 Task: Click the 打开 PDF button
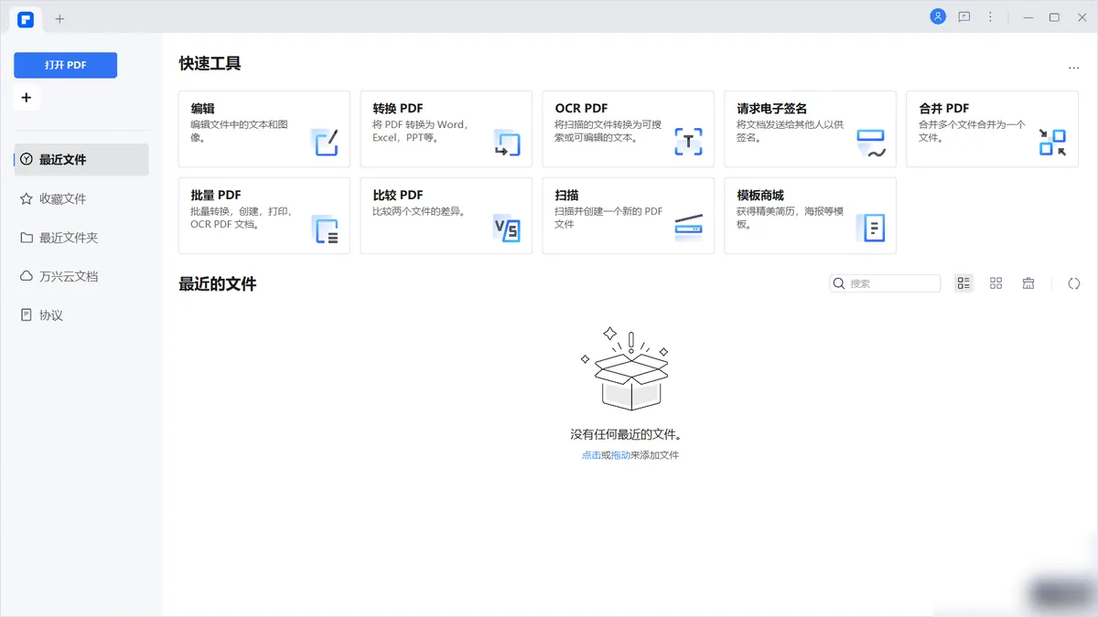65,65
